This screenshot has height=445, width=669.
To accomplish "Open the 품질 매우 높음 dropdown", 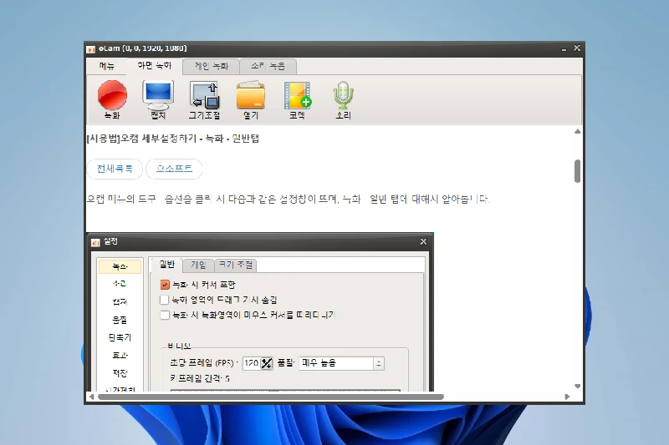I will tap(341, 363).
